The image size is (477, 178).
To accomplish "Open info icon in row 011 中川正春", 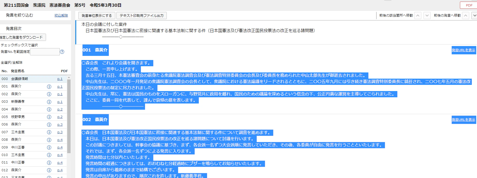I will pos(49,163).
